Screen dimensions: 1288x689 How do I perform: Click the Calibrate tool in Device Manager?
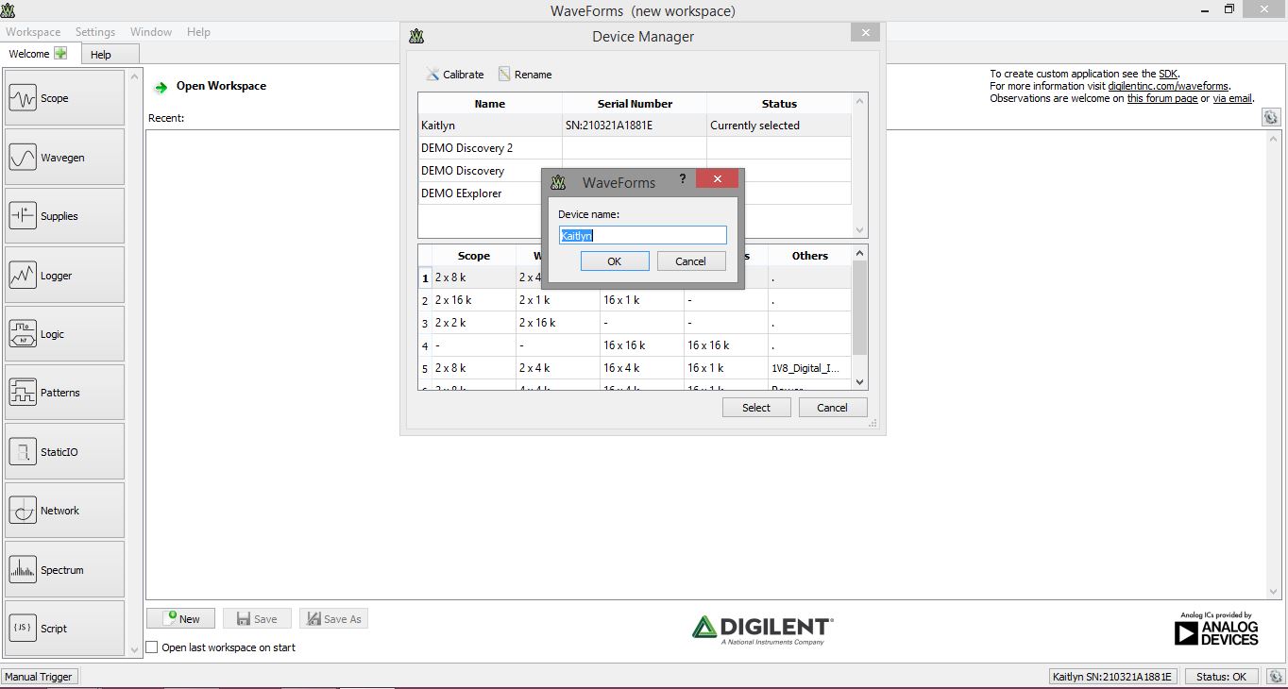pyautogui.click(x=454, y=75)
